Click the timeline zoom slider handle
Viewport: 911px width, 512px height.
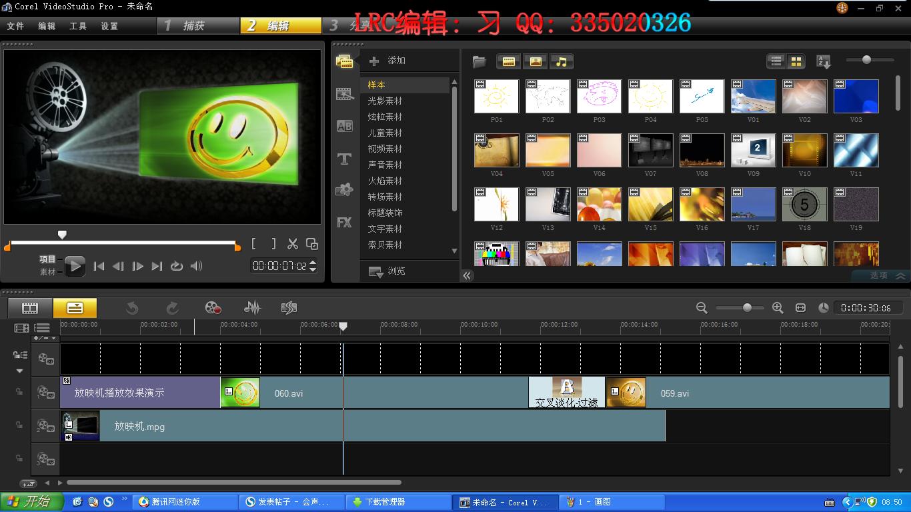click(747, 308)
